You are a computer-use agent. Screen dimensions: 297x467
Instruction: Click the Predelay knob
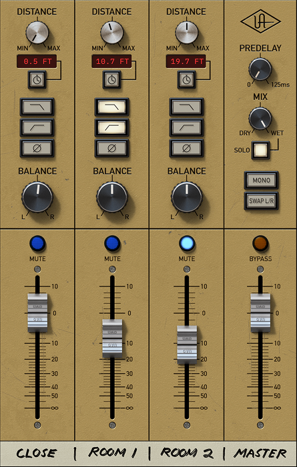(x=260, y=69)
